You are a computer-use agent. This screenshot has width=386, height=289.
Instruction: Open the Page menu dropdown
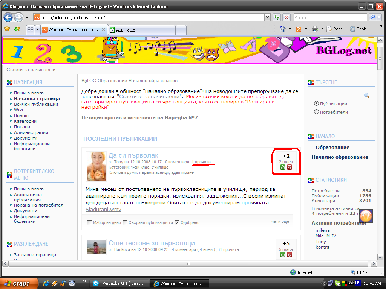(x=337, y=29)
